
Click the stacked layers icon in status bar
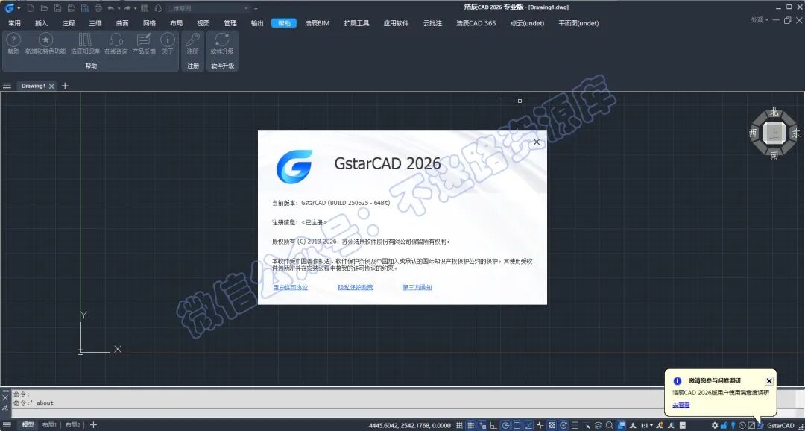click(598, 425)
